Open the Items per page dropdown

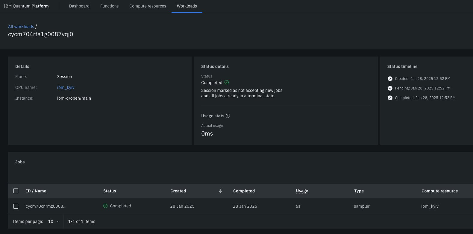click(54, 221)
